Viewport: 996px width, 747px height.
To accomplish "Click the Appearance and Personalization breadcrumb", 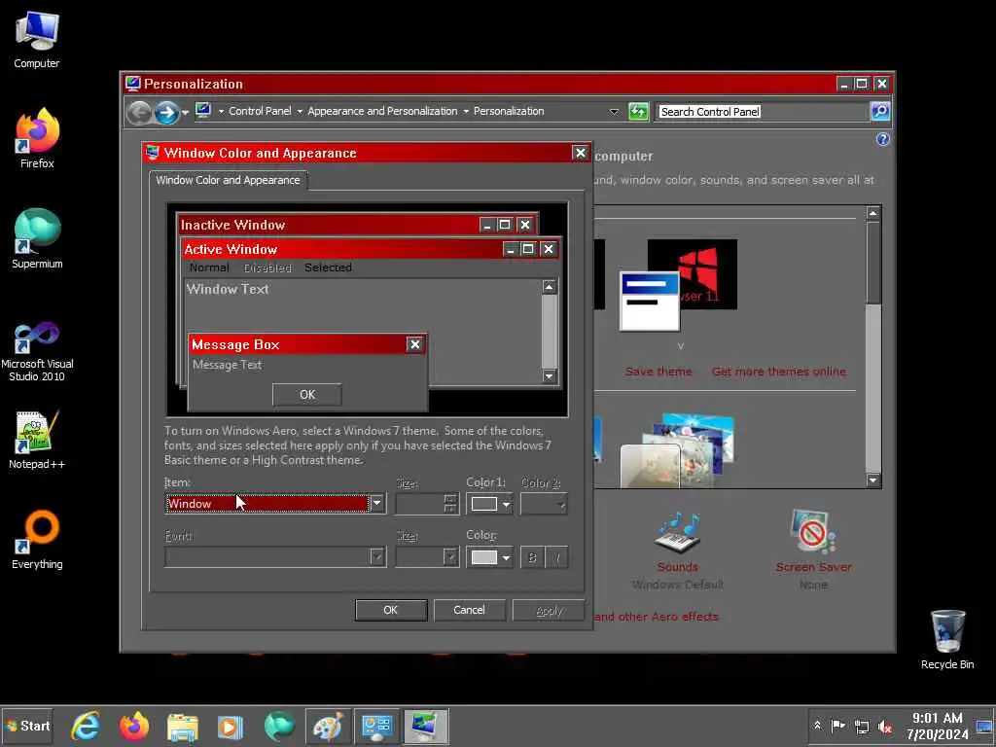I will coord(382,111).
